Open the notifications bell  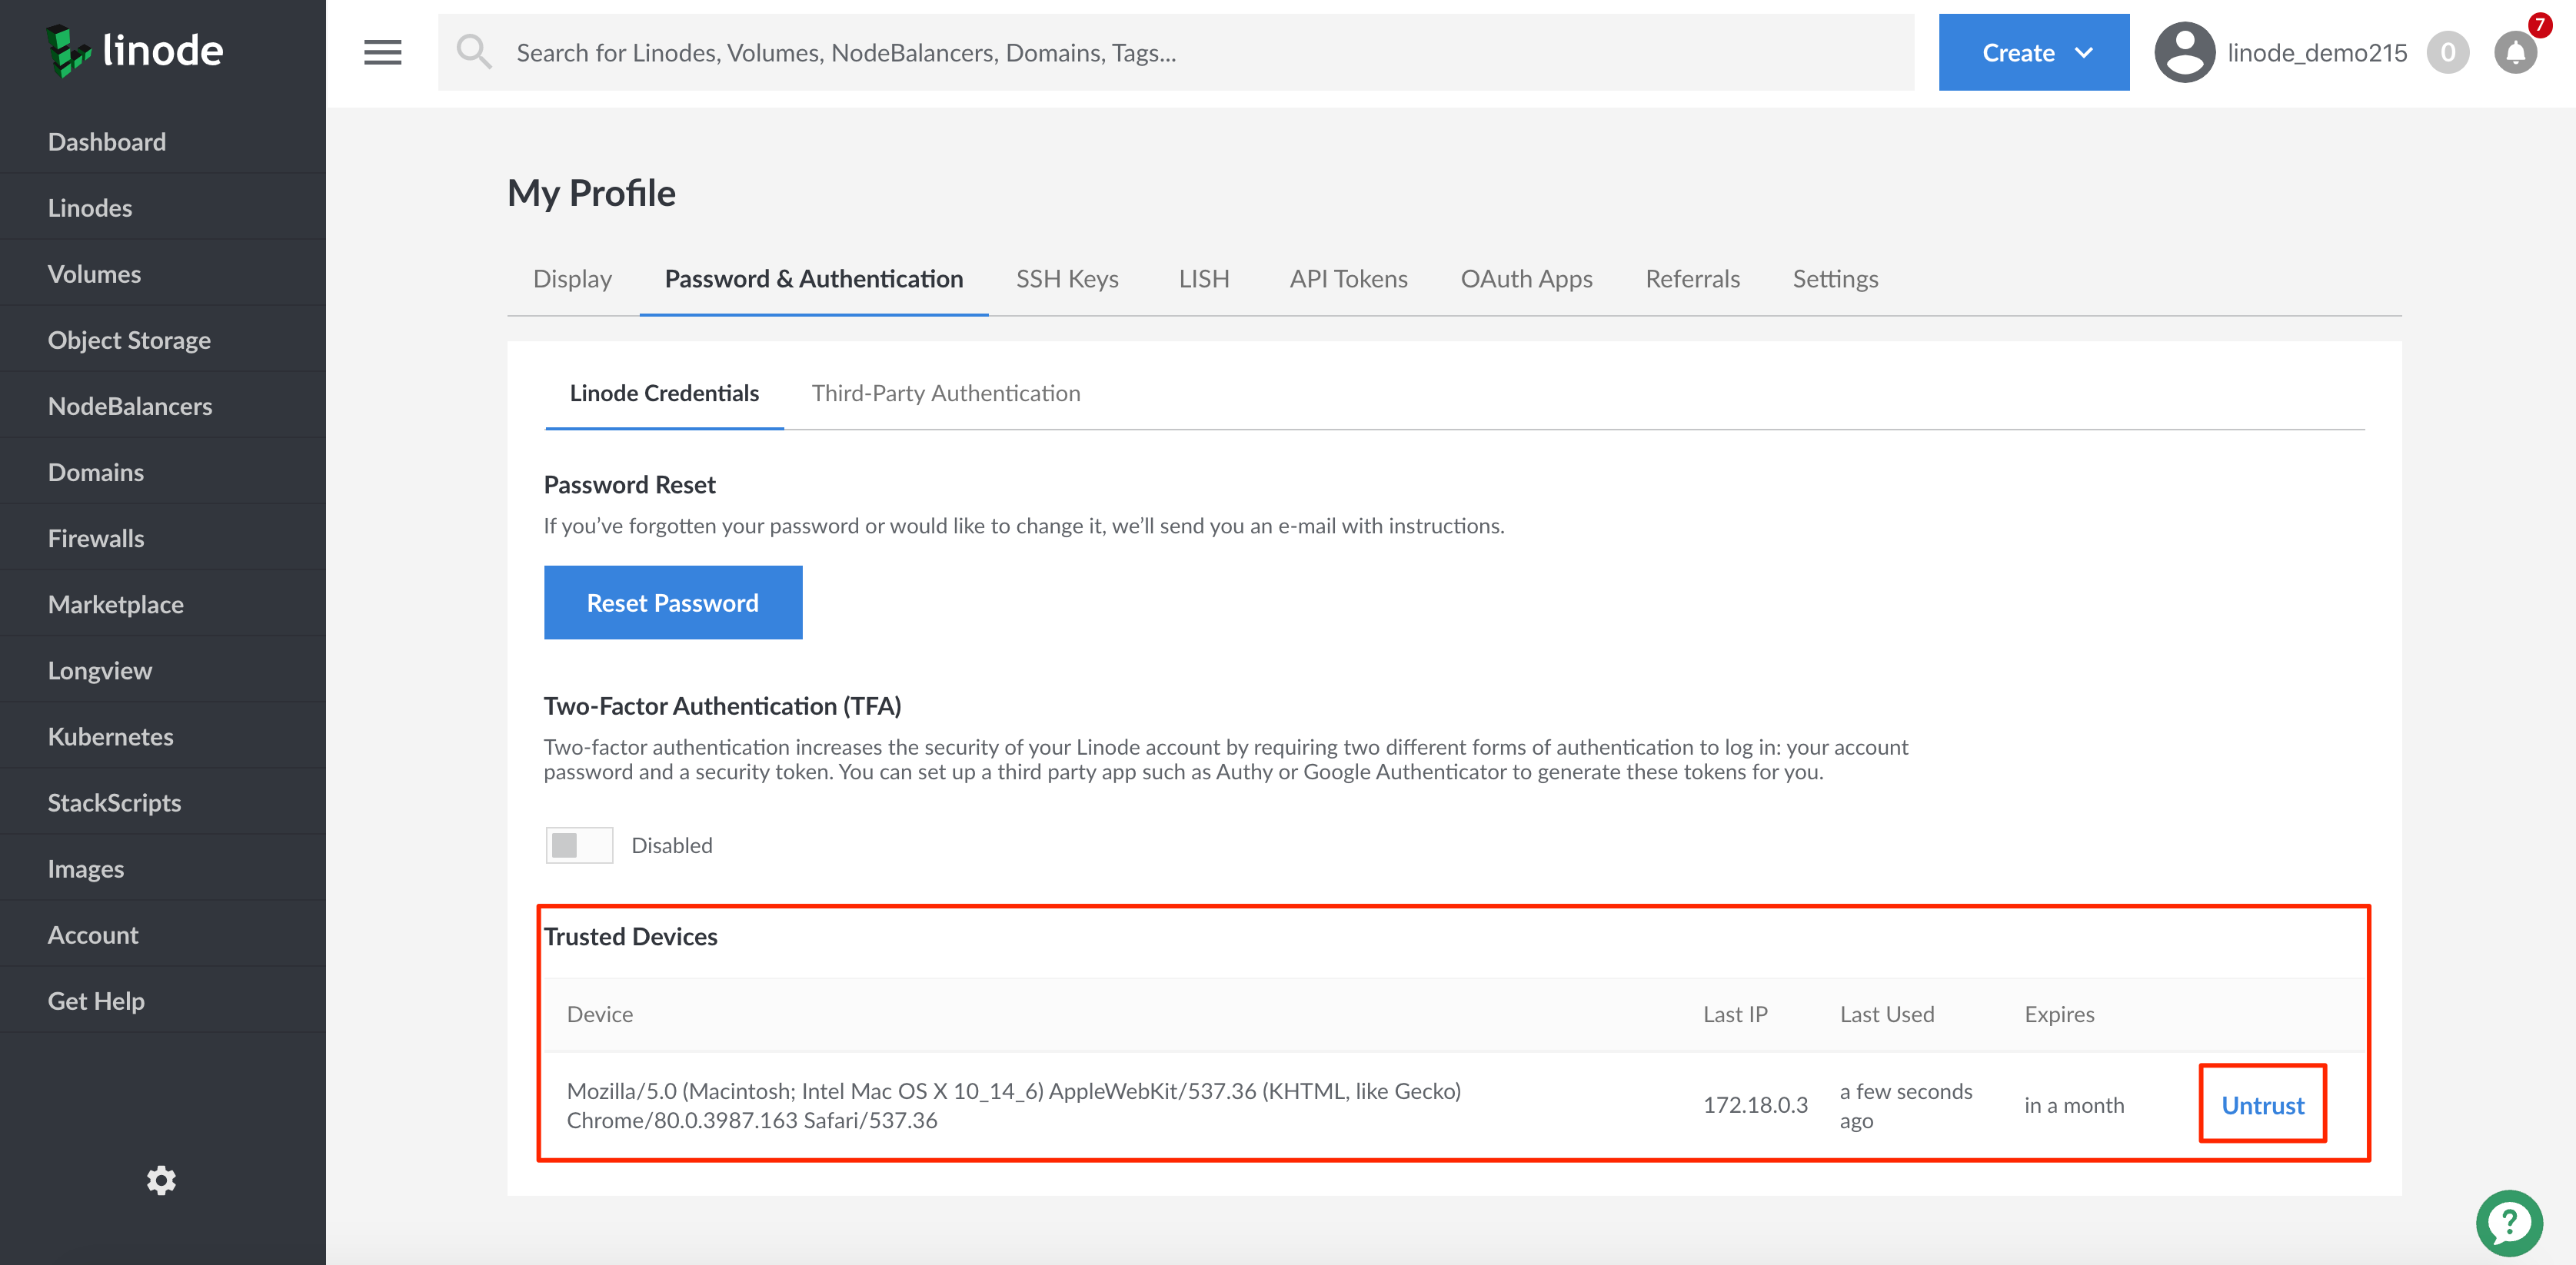click(2514, 53)
